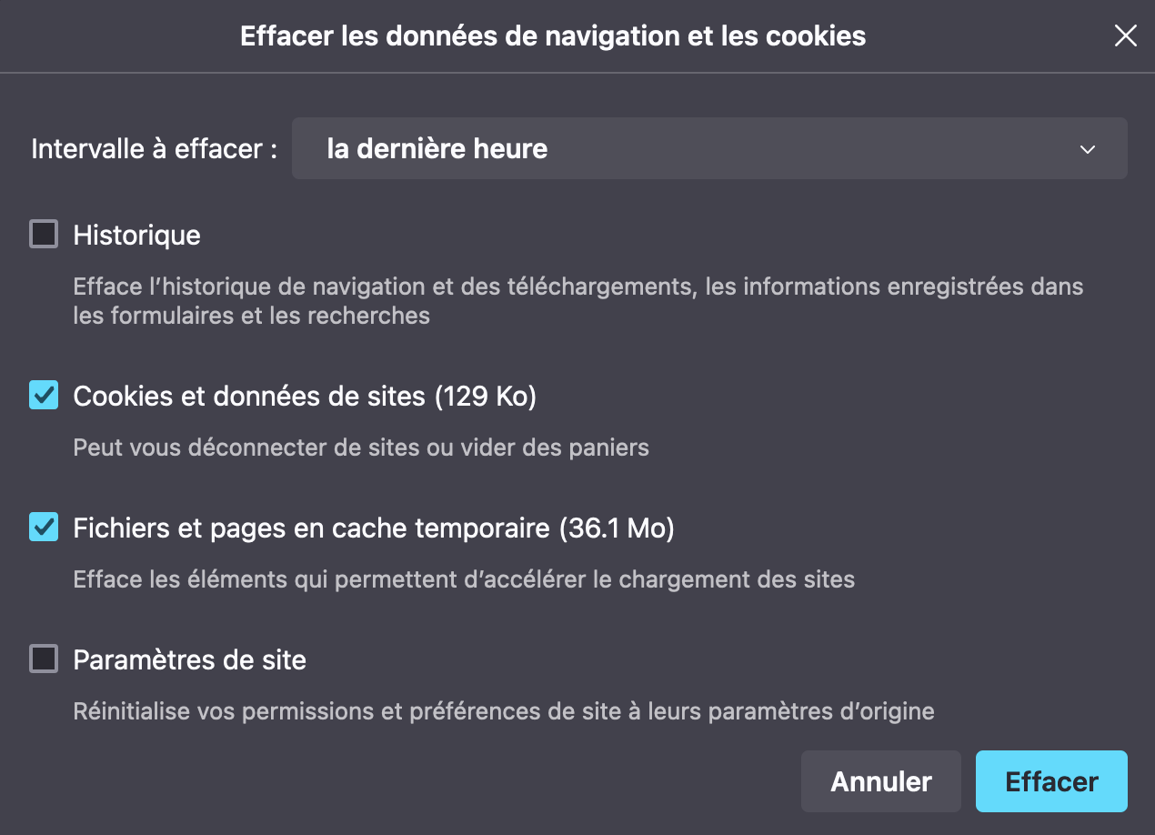Enable the Historique checkbox
The image size is (1155, 835).
44,235
